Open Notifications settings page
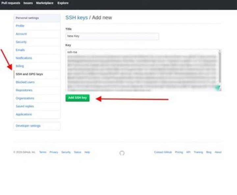Viewport: 237px width, 195px height. tap(37, 58)
